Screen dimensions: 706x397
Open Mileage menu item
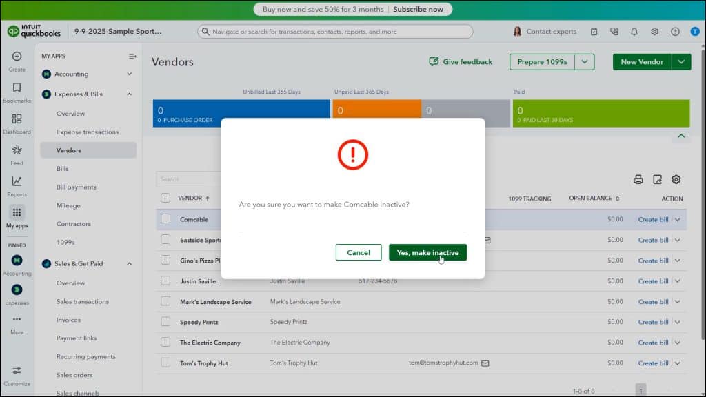[68, 205]
